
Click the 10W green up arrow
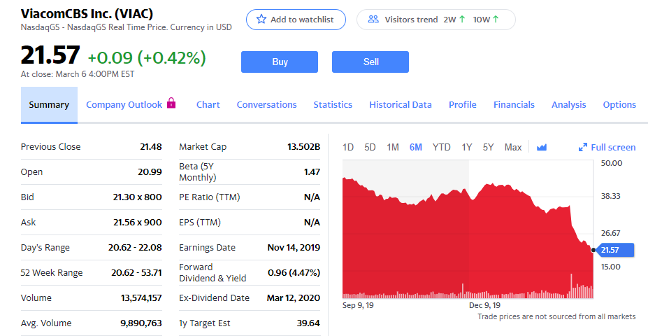[x=496, y=19]
